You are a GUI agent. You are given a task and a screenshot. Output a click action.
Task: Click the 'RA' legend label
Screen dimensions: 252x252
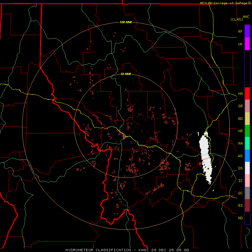240,144
